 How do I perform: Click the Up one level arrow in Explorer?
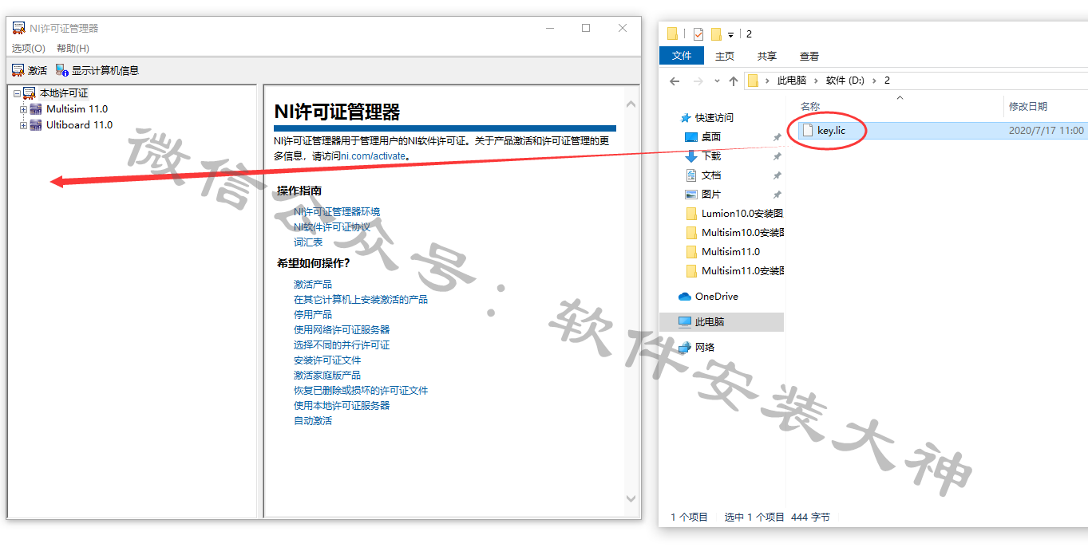tap(734, 81)
